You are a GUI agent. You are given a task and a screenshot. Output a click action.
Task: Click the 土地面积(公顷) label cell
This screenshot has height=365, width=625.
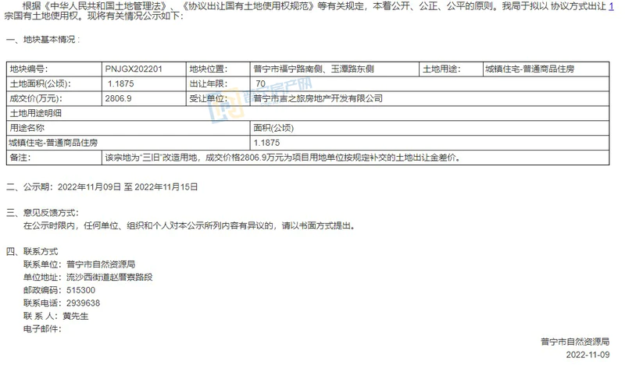click(41, 83)
